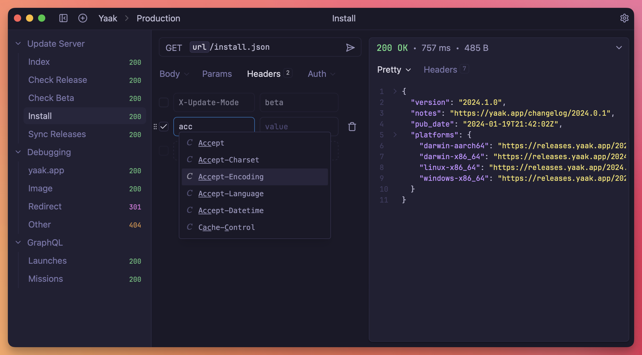Select Accept-Language from autocomplete list
The height and width of the screenshot is (355, 642).
click(x=231, y=194)
